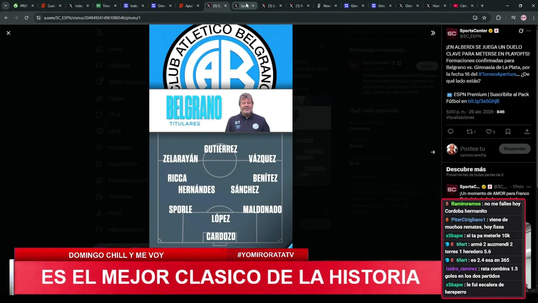Screen dimensions: 538x303
Task: Open the Grok icon on the SportsCenter tweet
Action: pos(521,31)
